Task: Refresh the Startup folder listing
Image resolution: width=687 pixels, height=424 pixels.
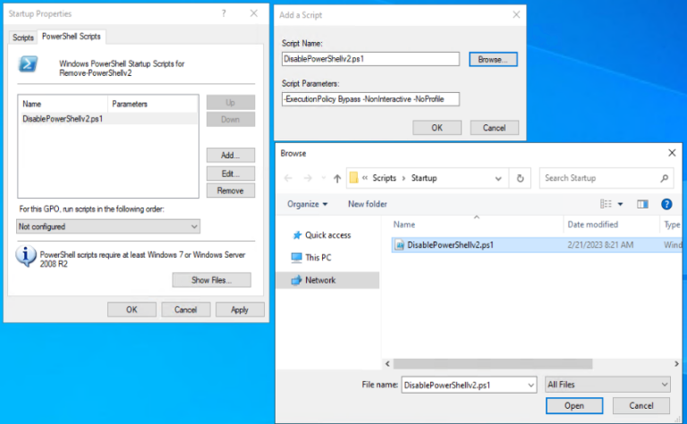Action: pos(520,178)
